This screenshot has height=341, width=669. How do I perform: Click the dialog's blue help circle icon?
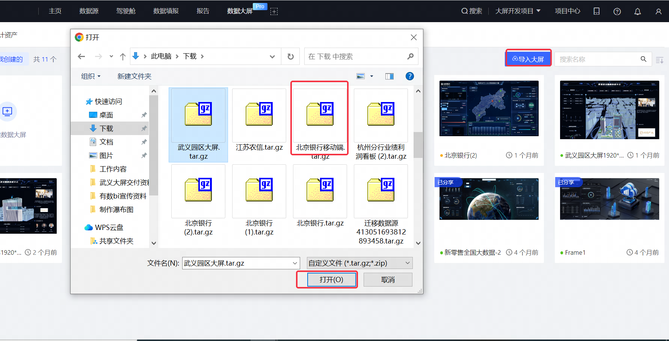409,76
